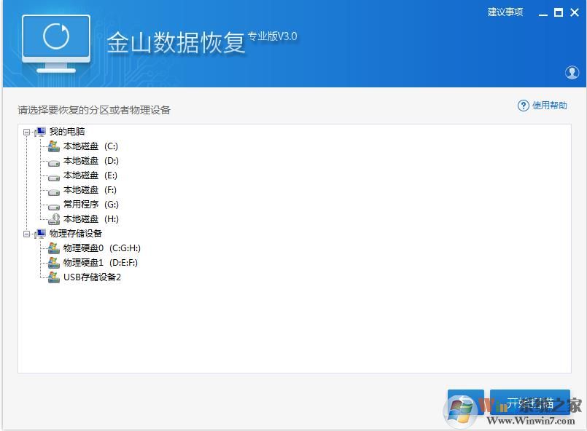Select 常用程序 (G:) partition
This screenshot has height=431, width=587.
point(91,205)
